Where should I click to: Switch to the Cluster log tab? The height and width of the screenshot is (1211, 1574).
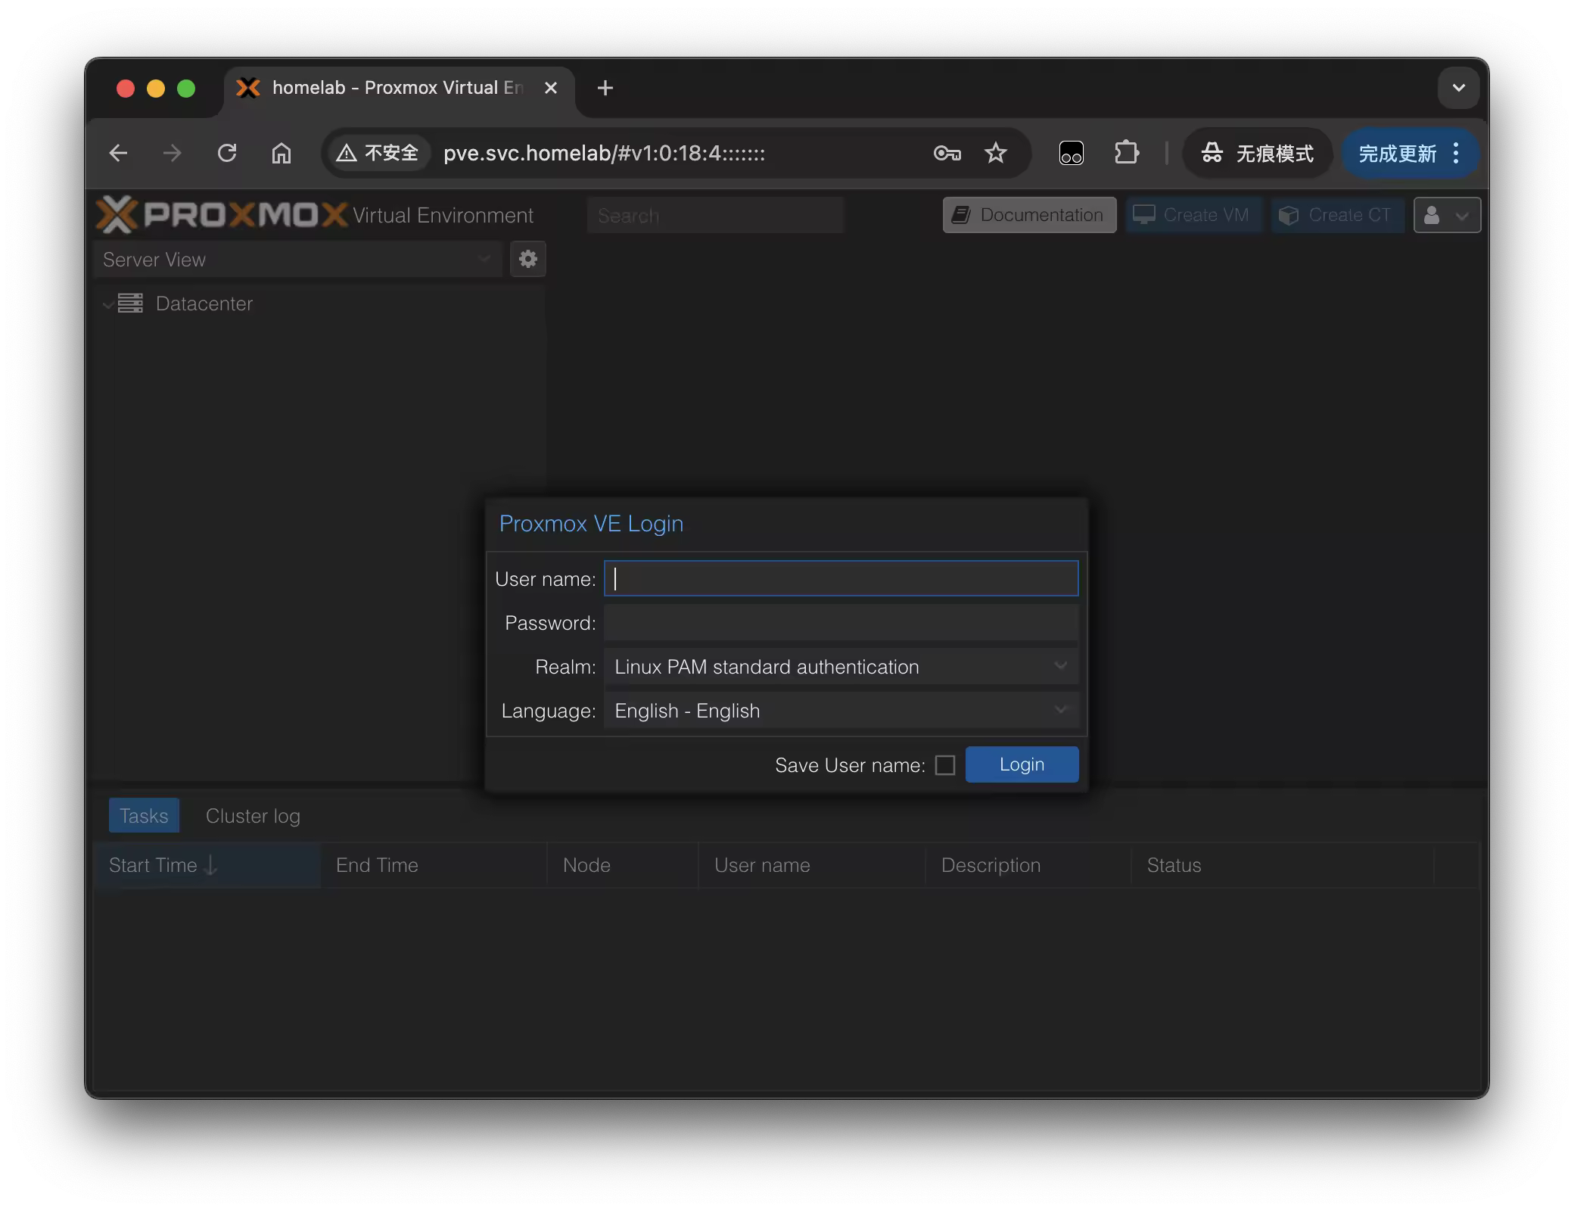click(253, 816)
